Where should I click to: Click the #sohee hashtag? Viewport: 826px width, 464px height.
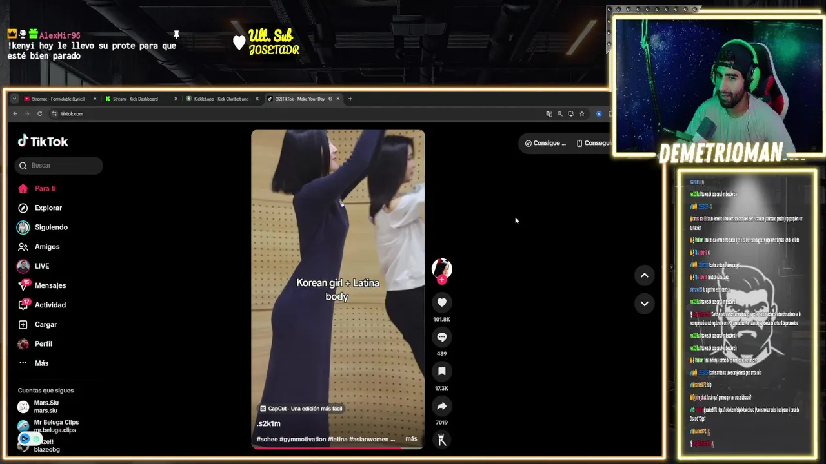click(x=267, y=439)
